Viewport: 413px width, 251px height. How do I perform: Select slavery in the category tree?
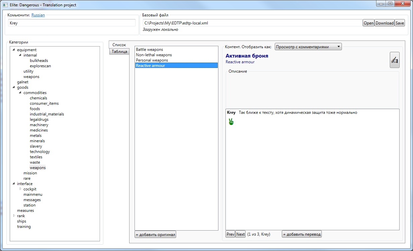pos(36,146)
